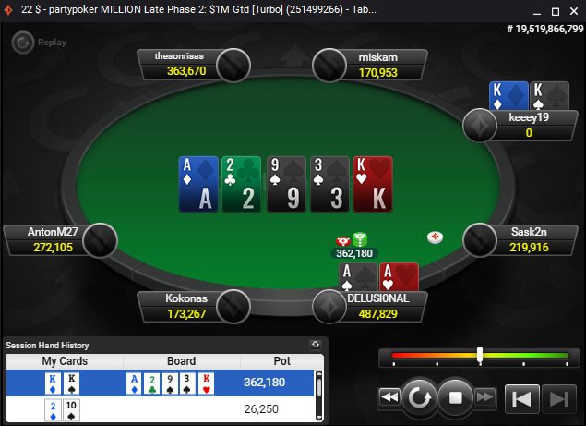Screen dimensions: 586x426
Task: Click the partypoker logo in title bar
Action: (8, 10)
